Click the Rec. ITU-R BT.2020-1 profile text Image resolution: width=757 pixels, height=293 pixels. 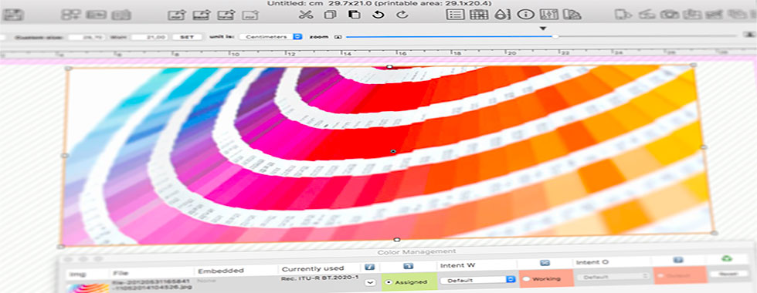click(x=321, y=279)
